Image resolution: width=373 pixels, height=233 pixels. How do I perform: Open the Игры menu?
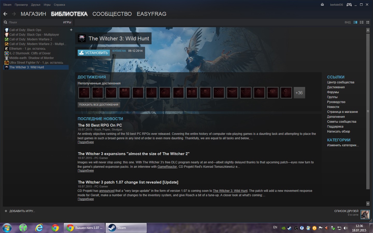[47, 5]
